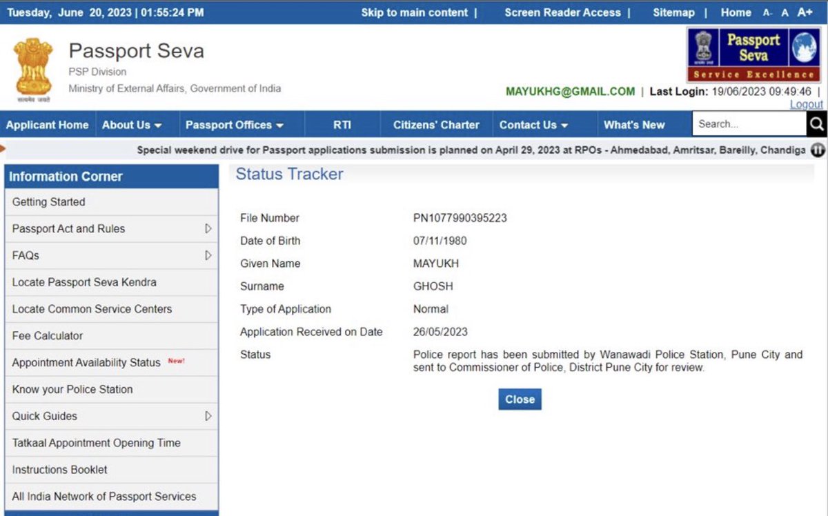
Task: Expand the FAQs submenu arrow
Action: [208, 255]
